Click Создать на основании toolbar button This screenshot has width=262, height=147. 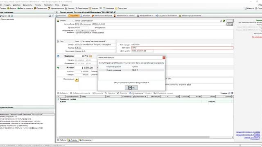[166, 16]
